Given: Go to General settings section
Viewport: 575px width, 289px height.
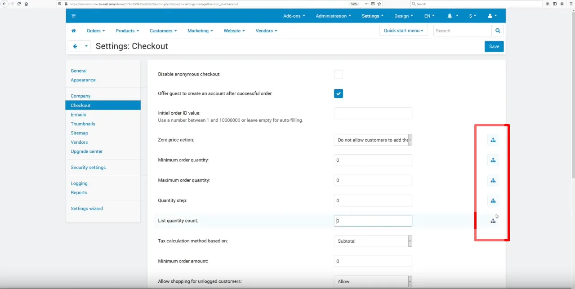Looking at the screenshot, I should click(79, 71).
